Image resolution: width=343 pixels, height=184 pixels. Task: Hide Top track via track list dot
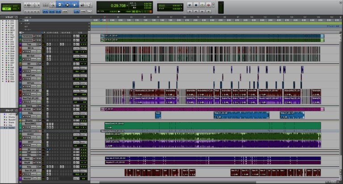pos(3,25)
